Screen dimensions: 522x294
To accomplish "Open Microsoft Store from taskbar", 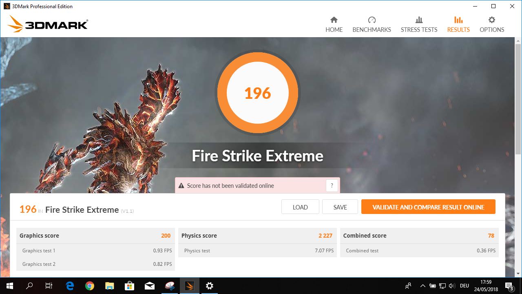I will [x=130, y=286].
